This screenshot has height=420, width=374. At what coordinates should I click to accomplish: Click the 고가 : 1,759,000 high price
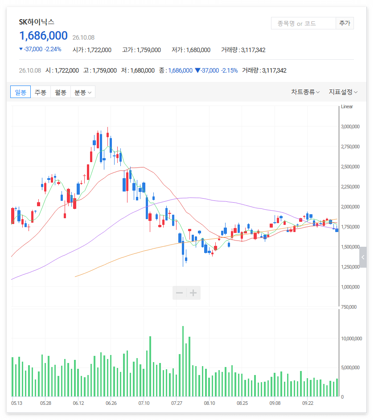pyautogui.click(x=142, y=50)
